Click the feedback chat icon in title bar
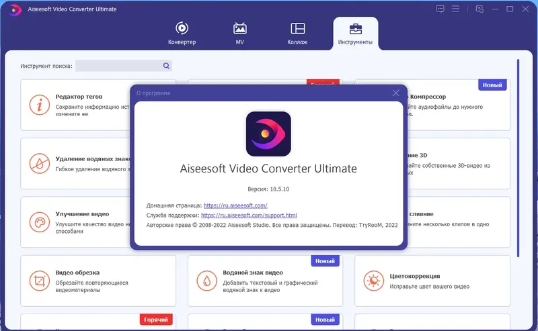Viewport: 538px width, 331px height. click(440, 9)
